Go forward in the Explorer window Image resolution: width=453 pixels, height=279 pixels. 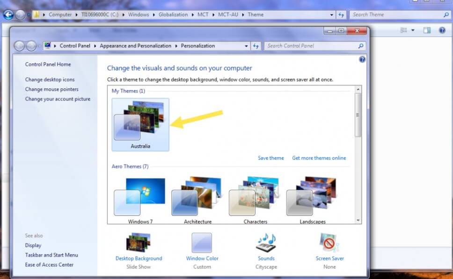point(20,14)
